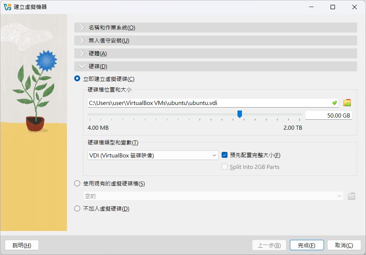Expand the 硬體 section
The width and height of the screenshot is (366, 255).
[215, 54]
